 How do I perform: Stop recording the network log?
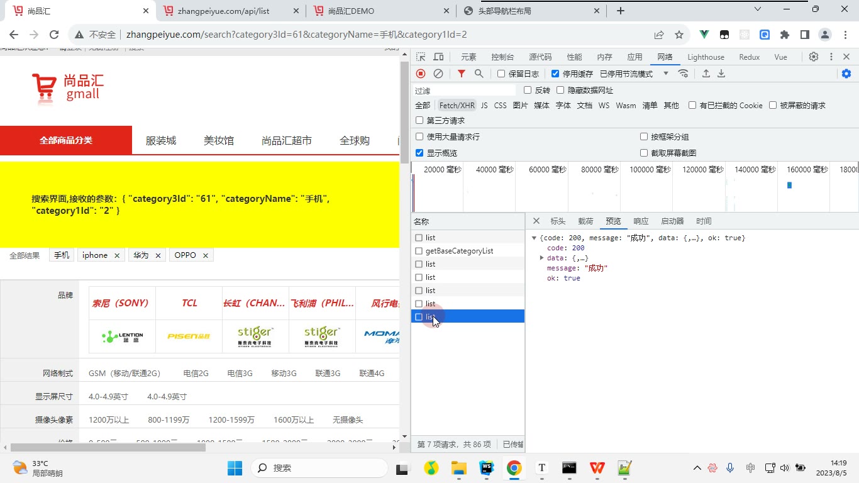(421, 74)
